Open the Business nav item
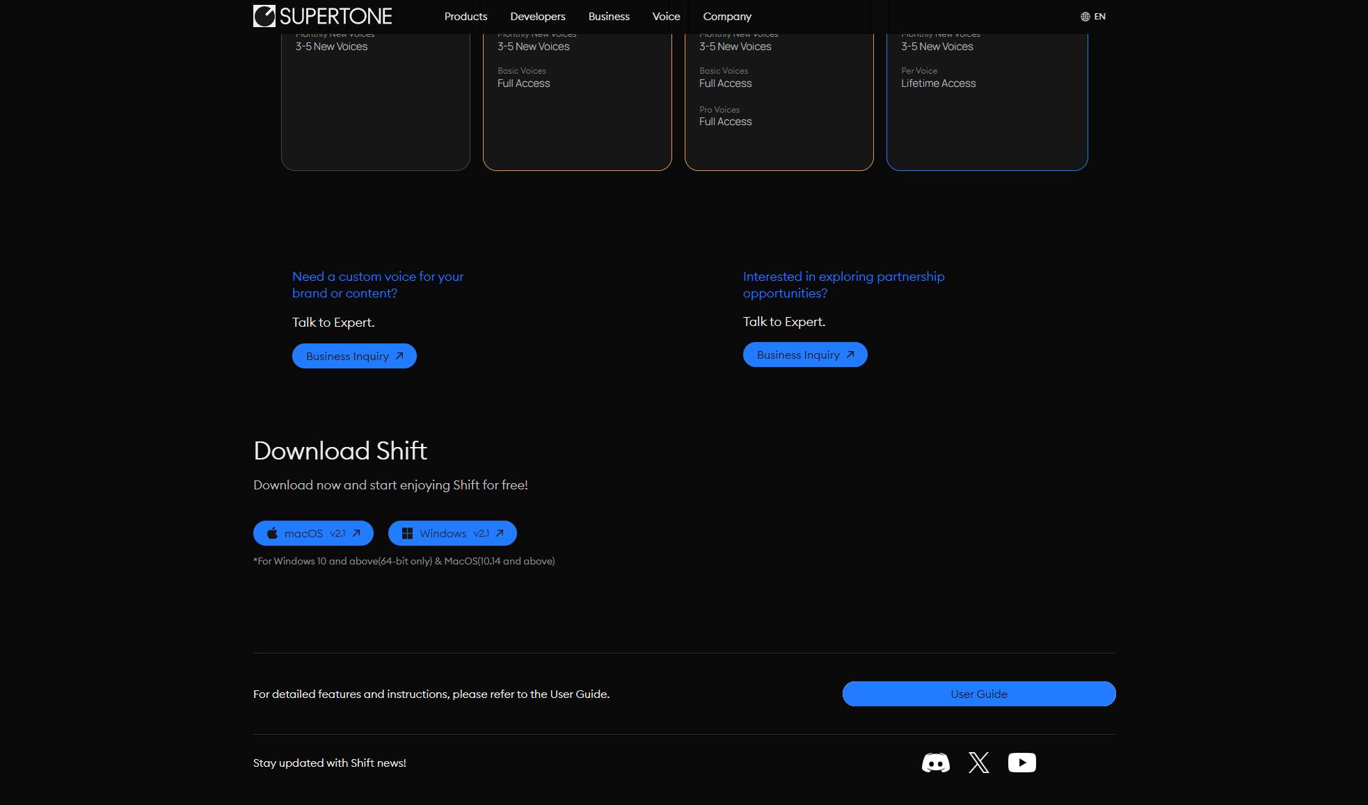The height and width of the screenshot is (805, 1368). click(608, 17)
